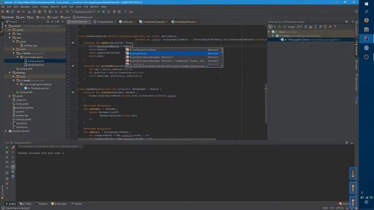
Task: Click the Windows taskbar search icon
Action: pos(366,12)
